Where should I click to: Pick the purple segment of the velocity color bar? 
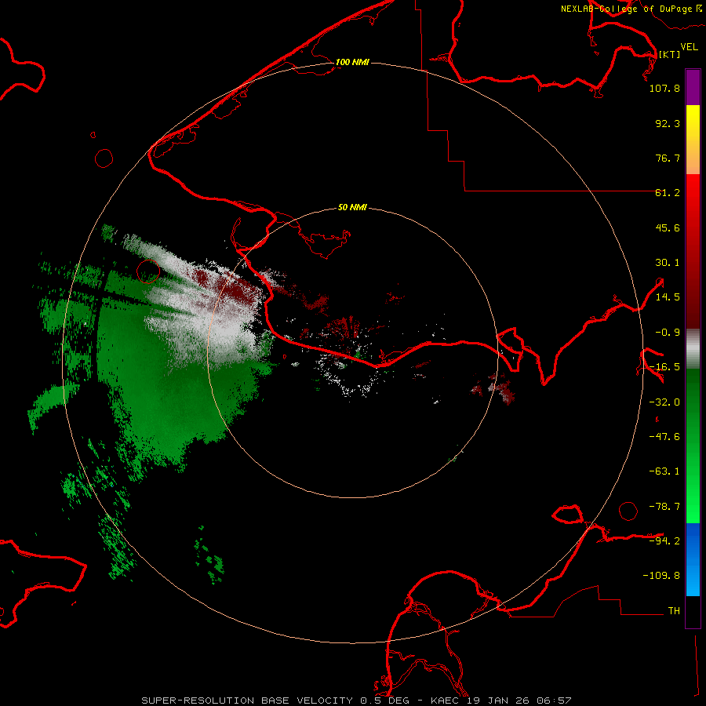[693, 87]
